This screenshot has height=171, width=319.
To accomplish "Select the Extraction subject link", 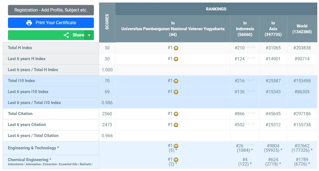I will click(x=50, y=164).
